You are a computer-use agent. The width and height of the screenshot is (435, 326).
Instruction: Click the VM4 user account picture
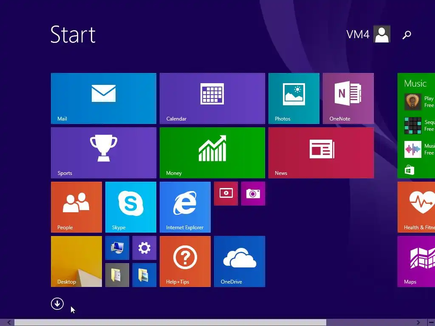click(x=382, y=34)
